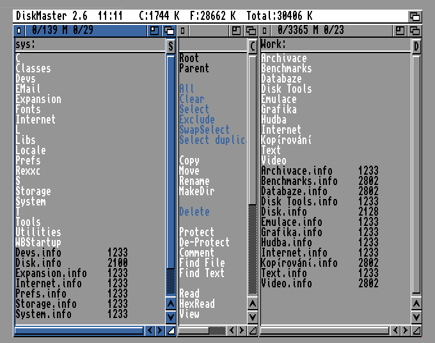
Task: Click the C button atop the command pane
Action: click(x=253, y=46)
